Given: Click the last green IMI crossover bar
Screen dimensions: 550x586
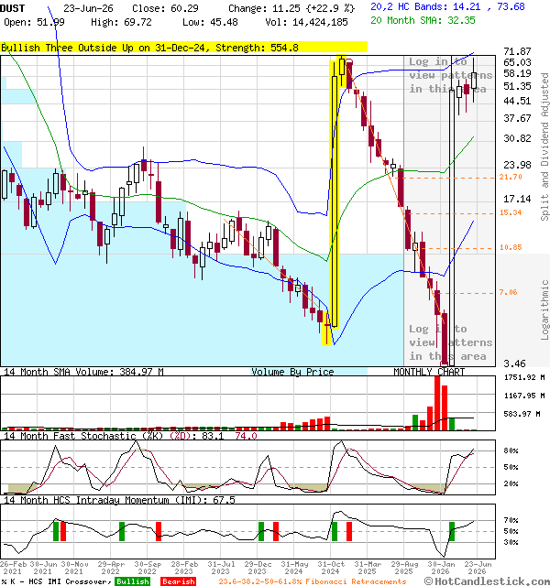Looking at the screenshot, I should tap(452, 531).
